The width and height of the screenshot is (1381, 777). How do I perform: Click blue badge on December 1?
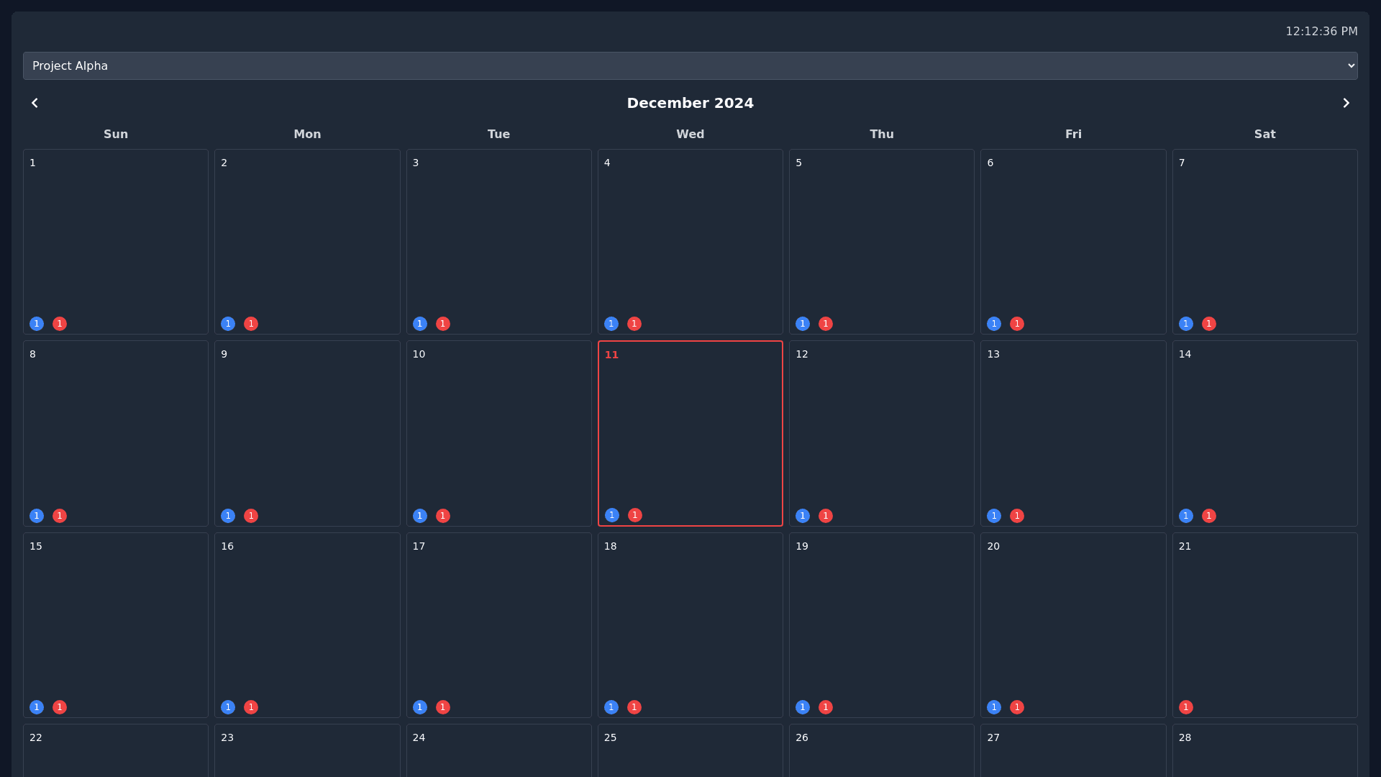pos(37,324)
